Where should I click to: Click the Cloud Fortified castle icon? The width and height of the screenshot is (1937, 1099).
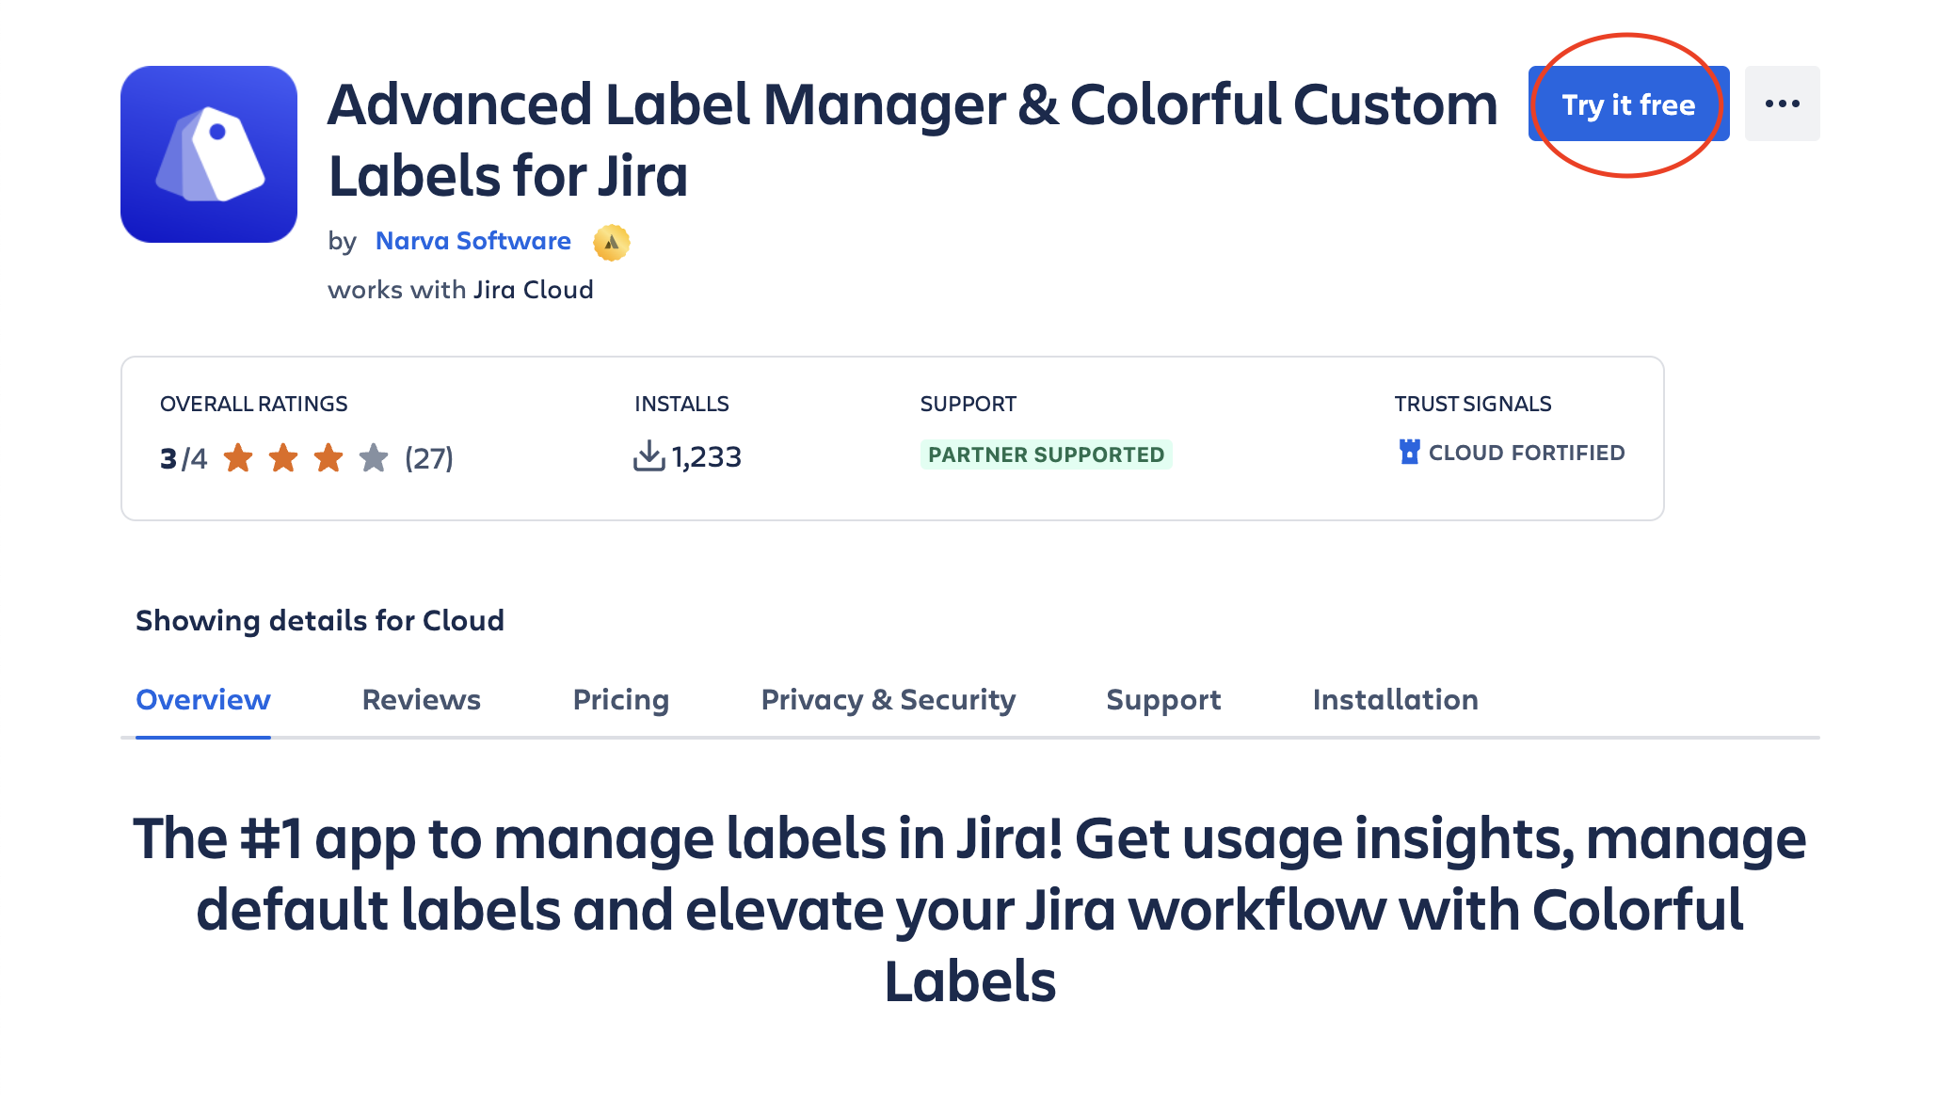(1409, 453)
